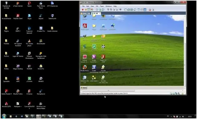197x119 pixels.
Task: Select the mIRC desktop icon
Action: pyautogui.click(x=18, y=79)
